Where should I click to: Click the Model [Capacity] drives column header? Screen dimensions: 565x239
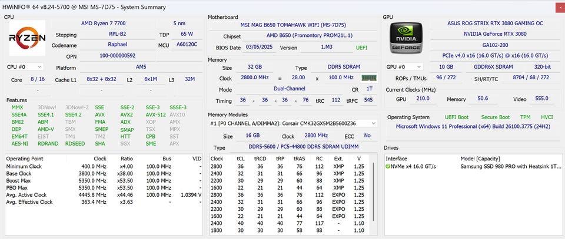pos(480,159)
